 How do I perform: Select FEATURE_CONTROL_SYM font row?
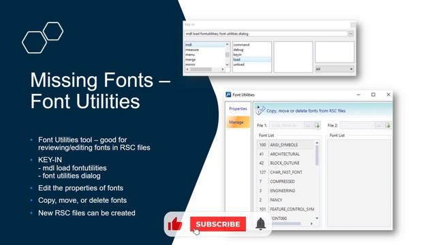point(285,209)
